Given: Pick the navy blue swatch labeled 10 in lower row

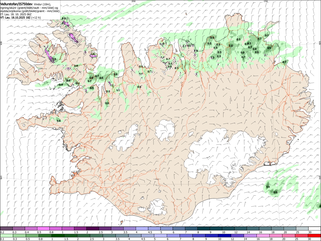Looking at the screenshot, I should (x=224, y=235).
